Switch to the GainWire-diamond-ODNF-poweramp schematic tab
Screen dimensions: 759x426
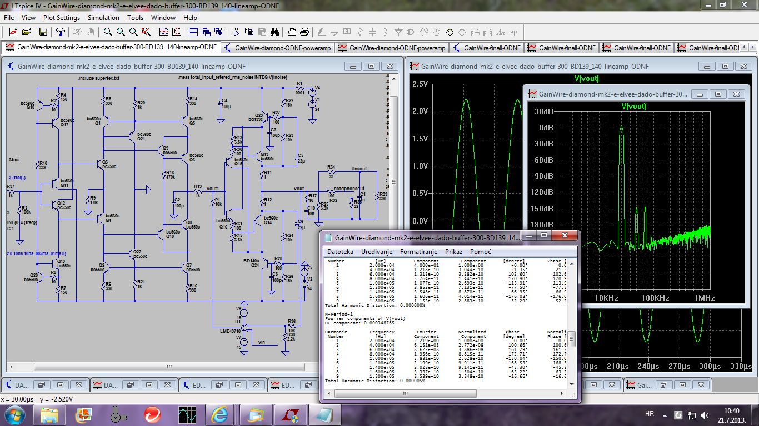click(278, 48)
